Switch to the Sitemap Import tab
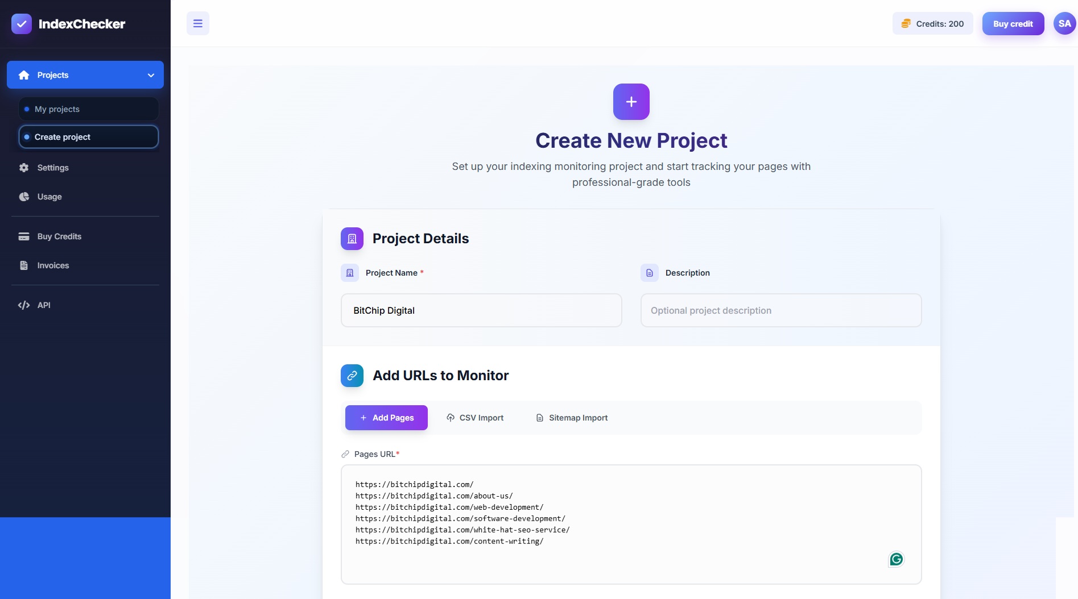 571,417
